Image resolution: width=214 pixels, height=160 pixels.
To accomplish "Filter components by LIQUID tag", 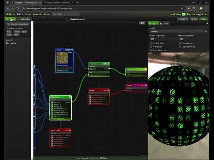I will 9,35.
